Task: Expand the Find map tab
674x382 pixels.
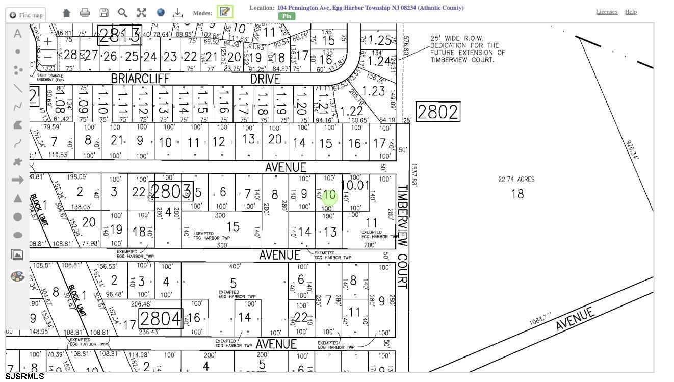Action: 26,15
